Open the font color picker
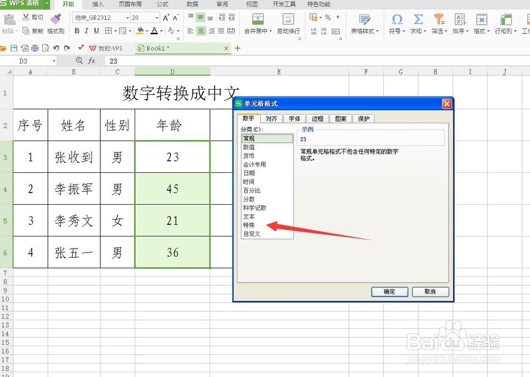530x377 pixels. click(155, 31)
